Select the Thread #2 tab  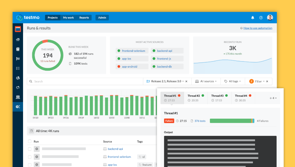[196, 98]
